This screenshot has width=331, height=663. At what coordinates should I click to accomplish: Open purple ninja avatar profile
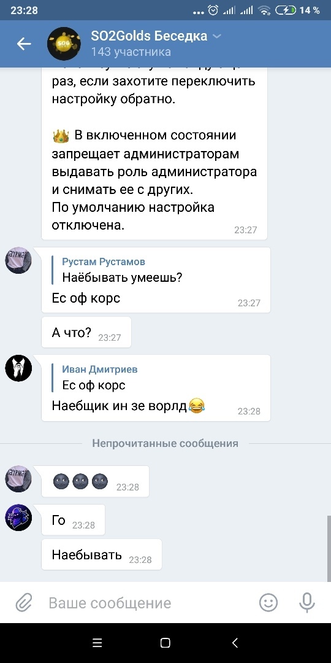click(x=18, y=518)
